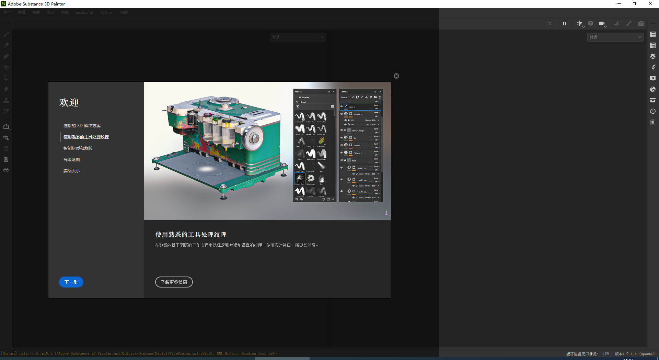Select the Smudge tool

coord(6,89)
